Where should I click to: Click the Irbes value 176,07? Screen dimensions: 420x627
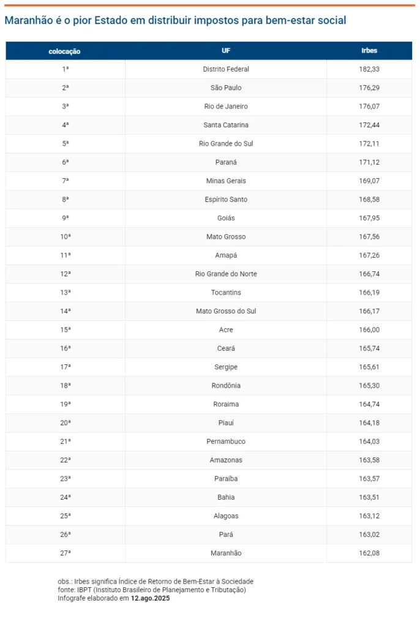369,107
